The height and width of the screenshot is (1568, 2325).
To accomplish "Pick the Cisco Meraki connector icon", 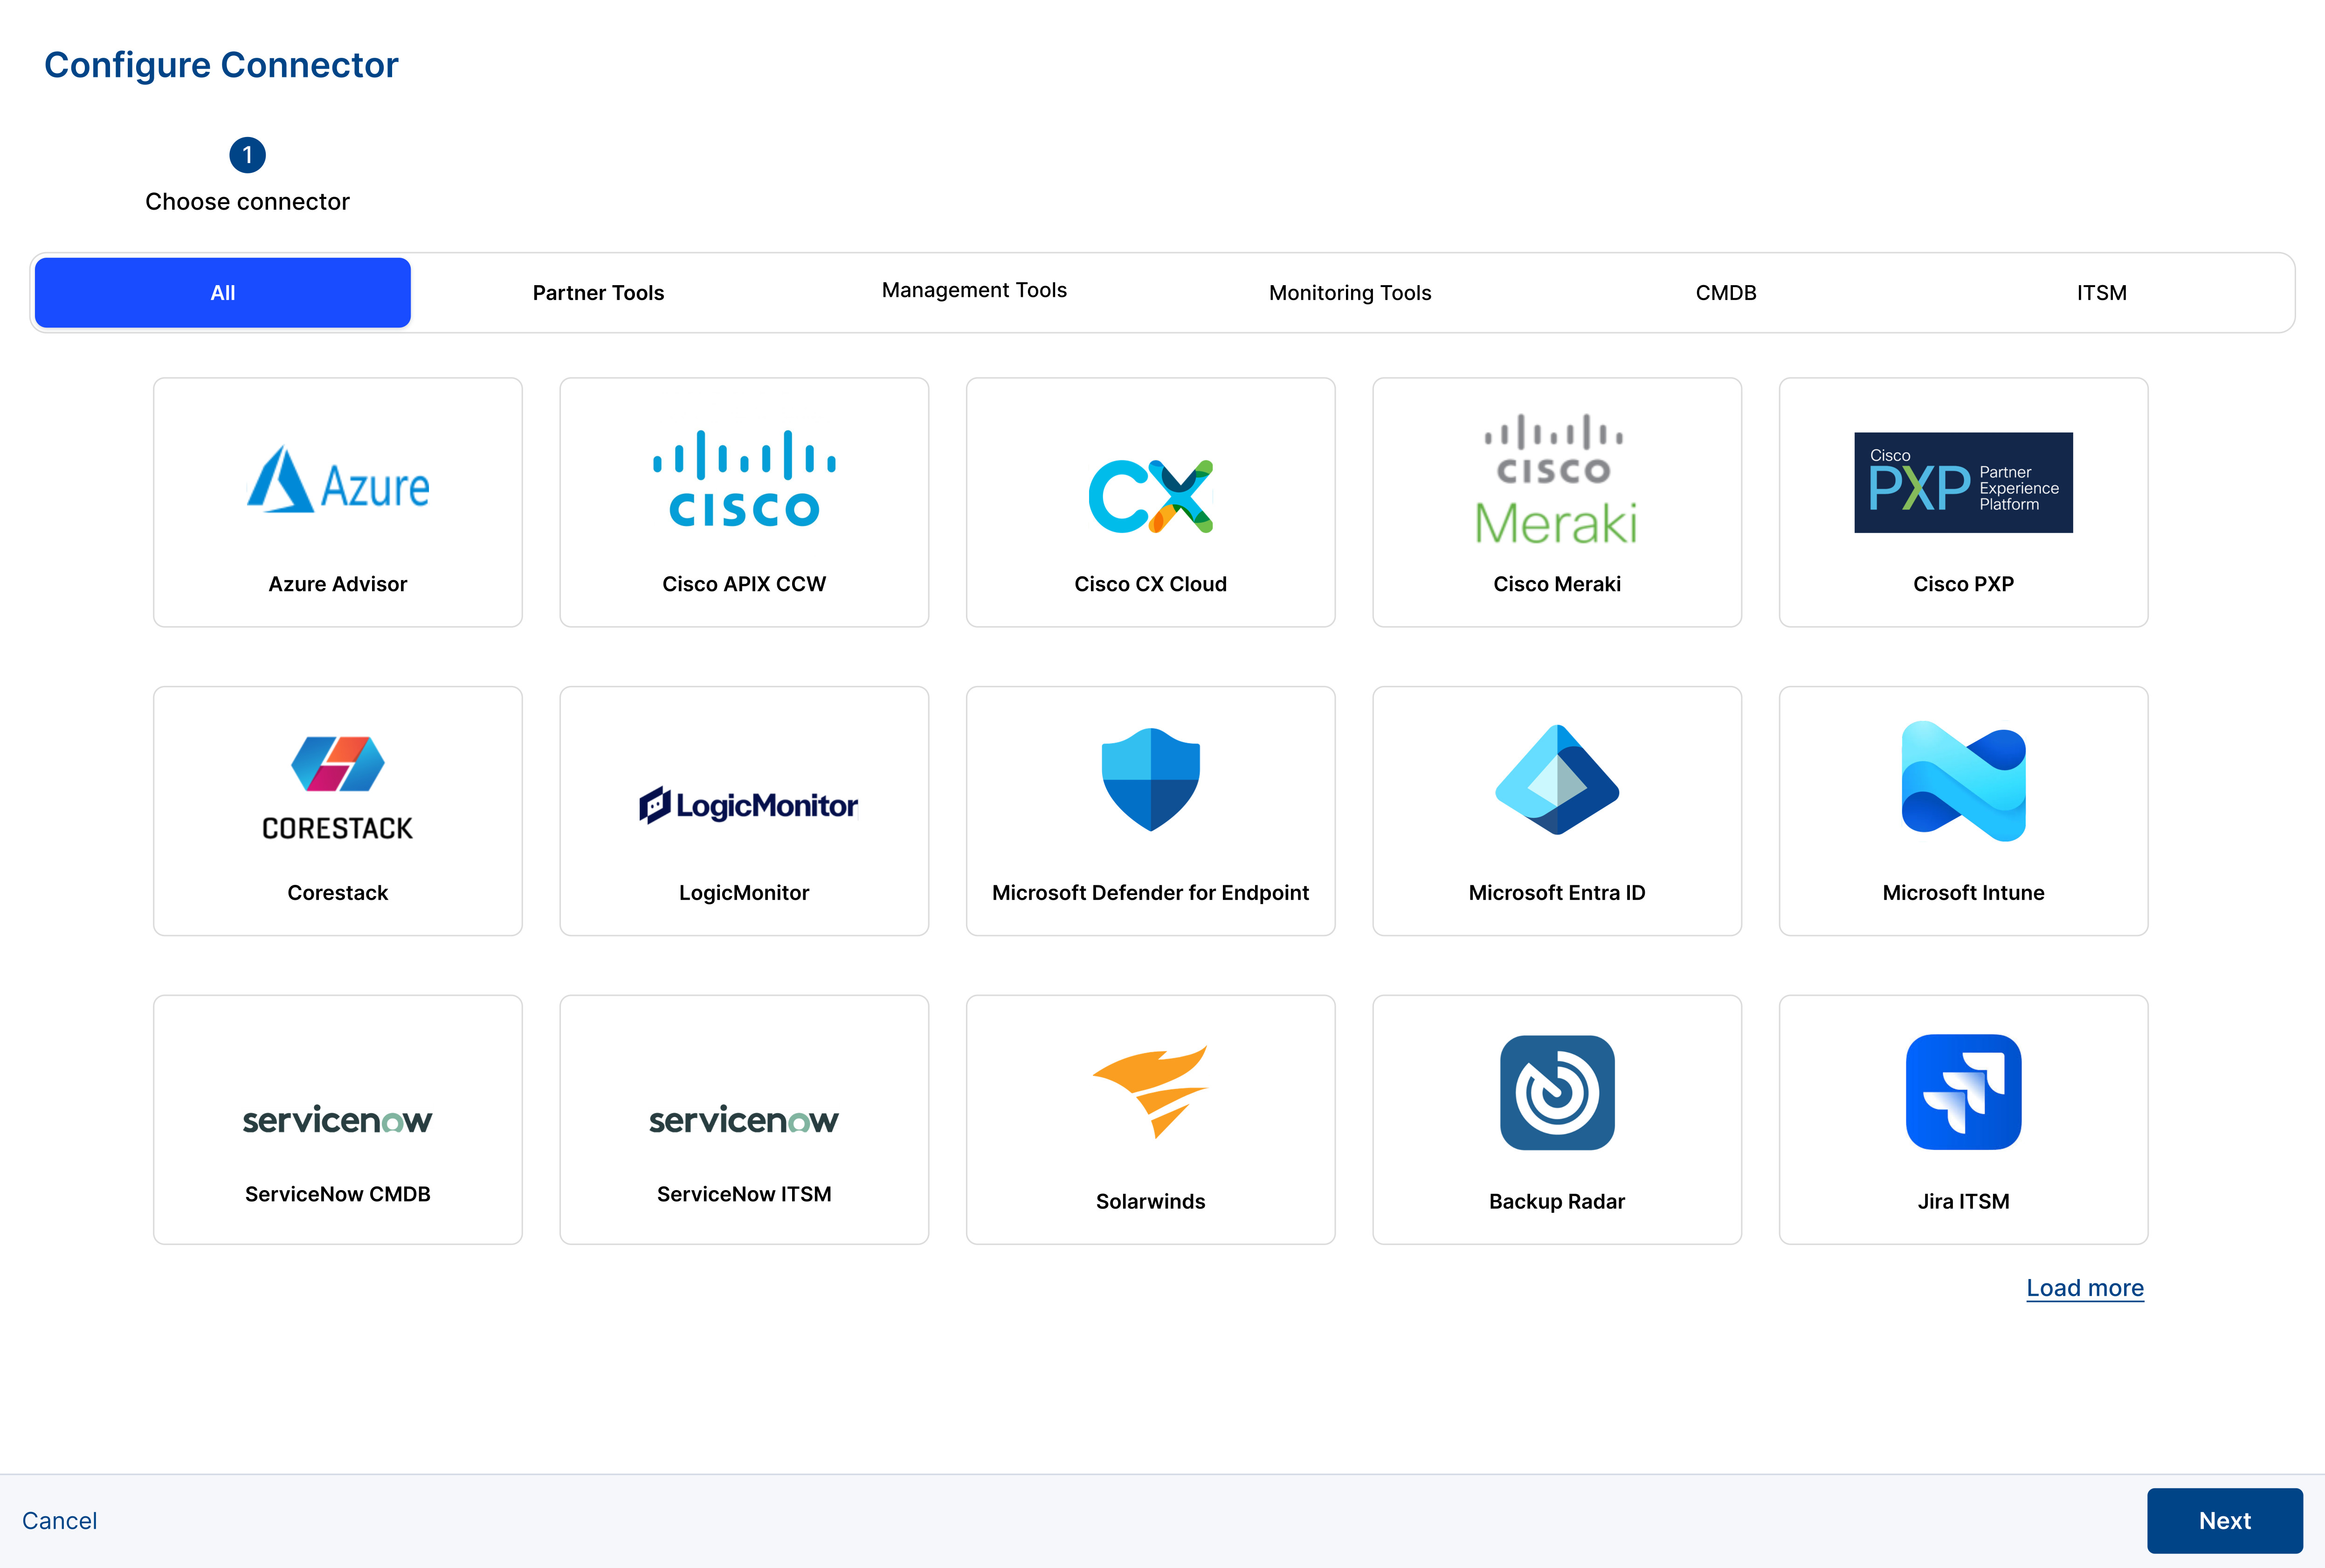I will (1557, 481).
